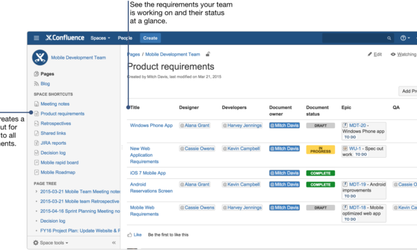Click the thumbs-up Like icon
Image resolution: width=417 pixels, height=251 pixels.
pyautogui.click(x=130, y=234)
